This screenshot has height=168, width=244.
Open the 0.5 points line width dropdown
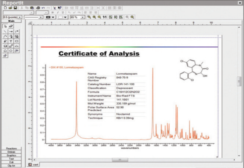[x=20, y=17]
